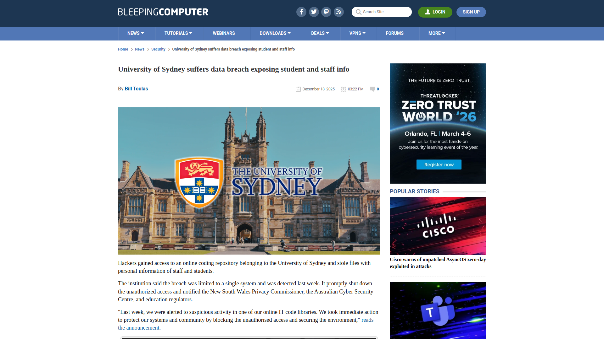Open BleepingComputer's Twitter page via its icon
This screenshot has height=339, width=604.
tap(314, 12)
